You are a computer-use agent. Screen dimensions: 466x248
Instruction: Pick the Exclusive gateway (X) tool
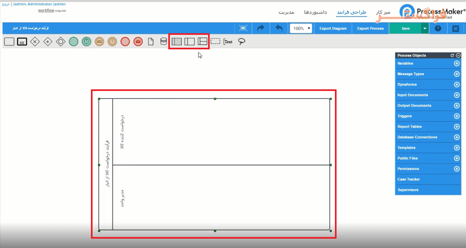pos(35,42)
